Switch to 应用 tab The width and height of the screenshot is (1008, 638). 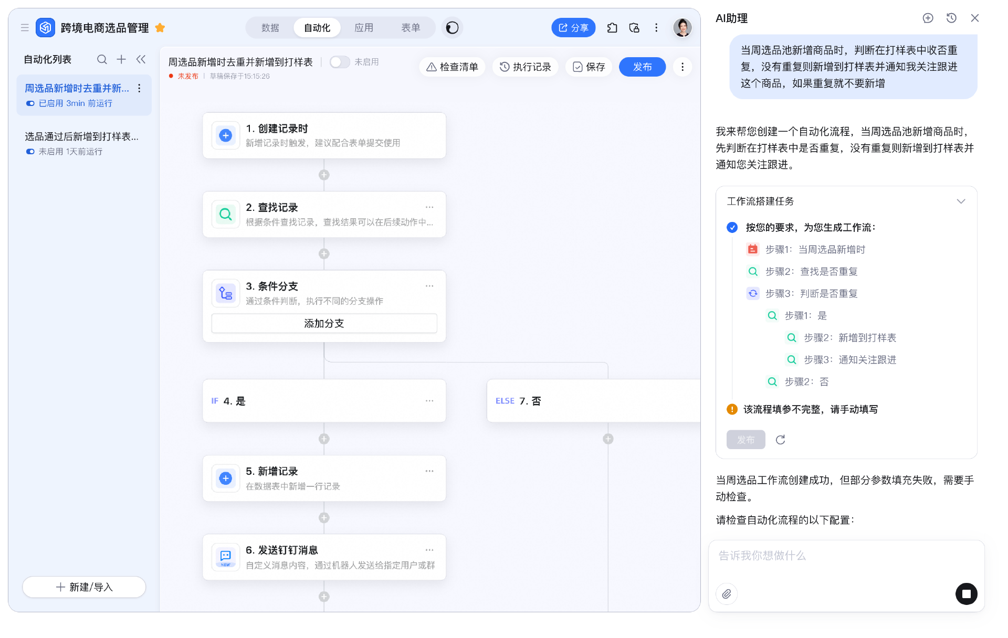(x=364, y=28)
